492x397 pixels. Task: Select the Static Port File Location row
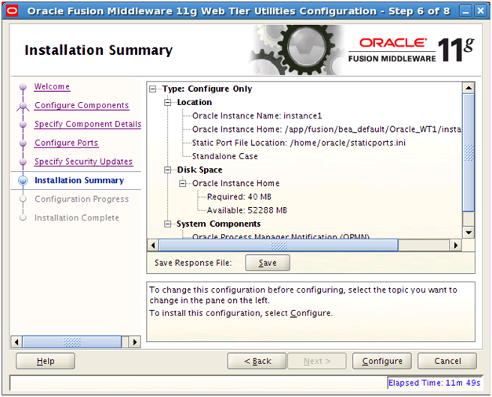299,143
